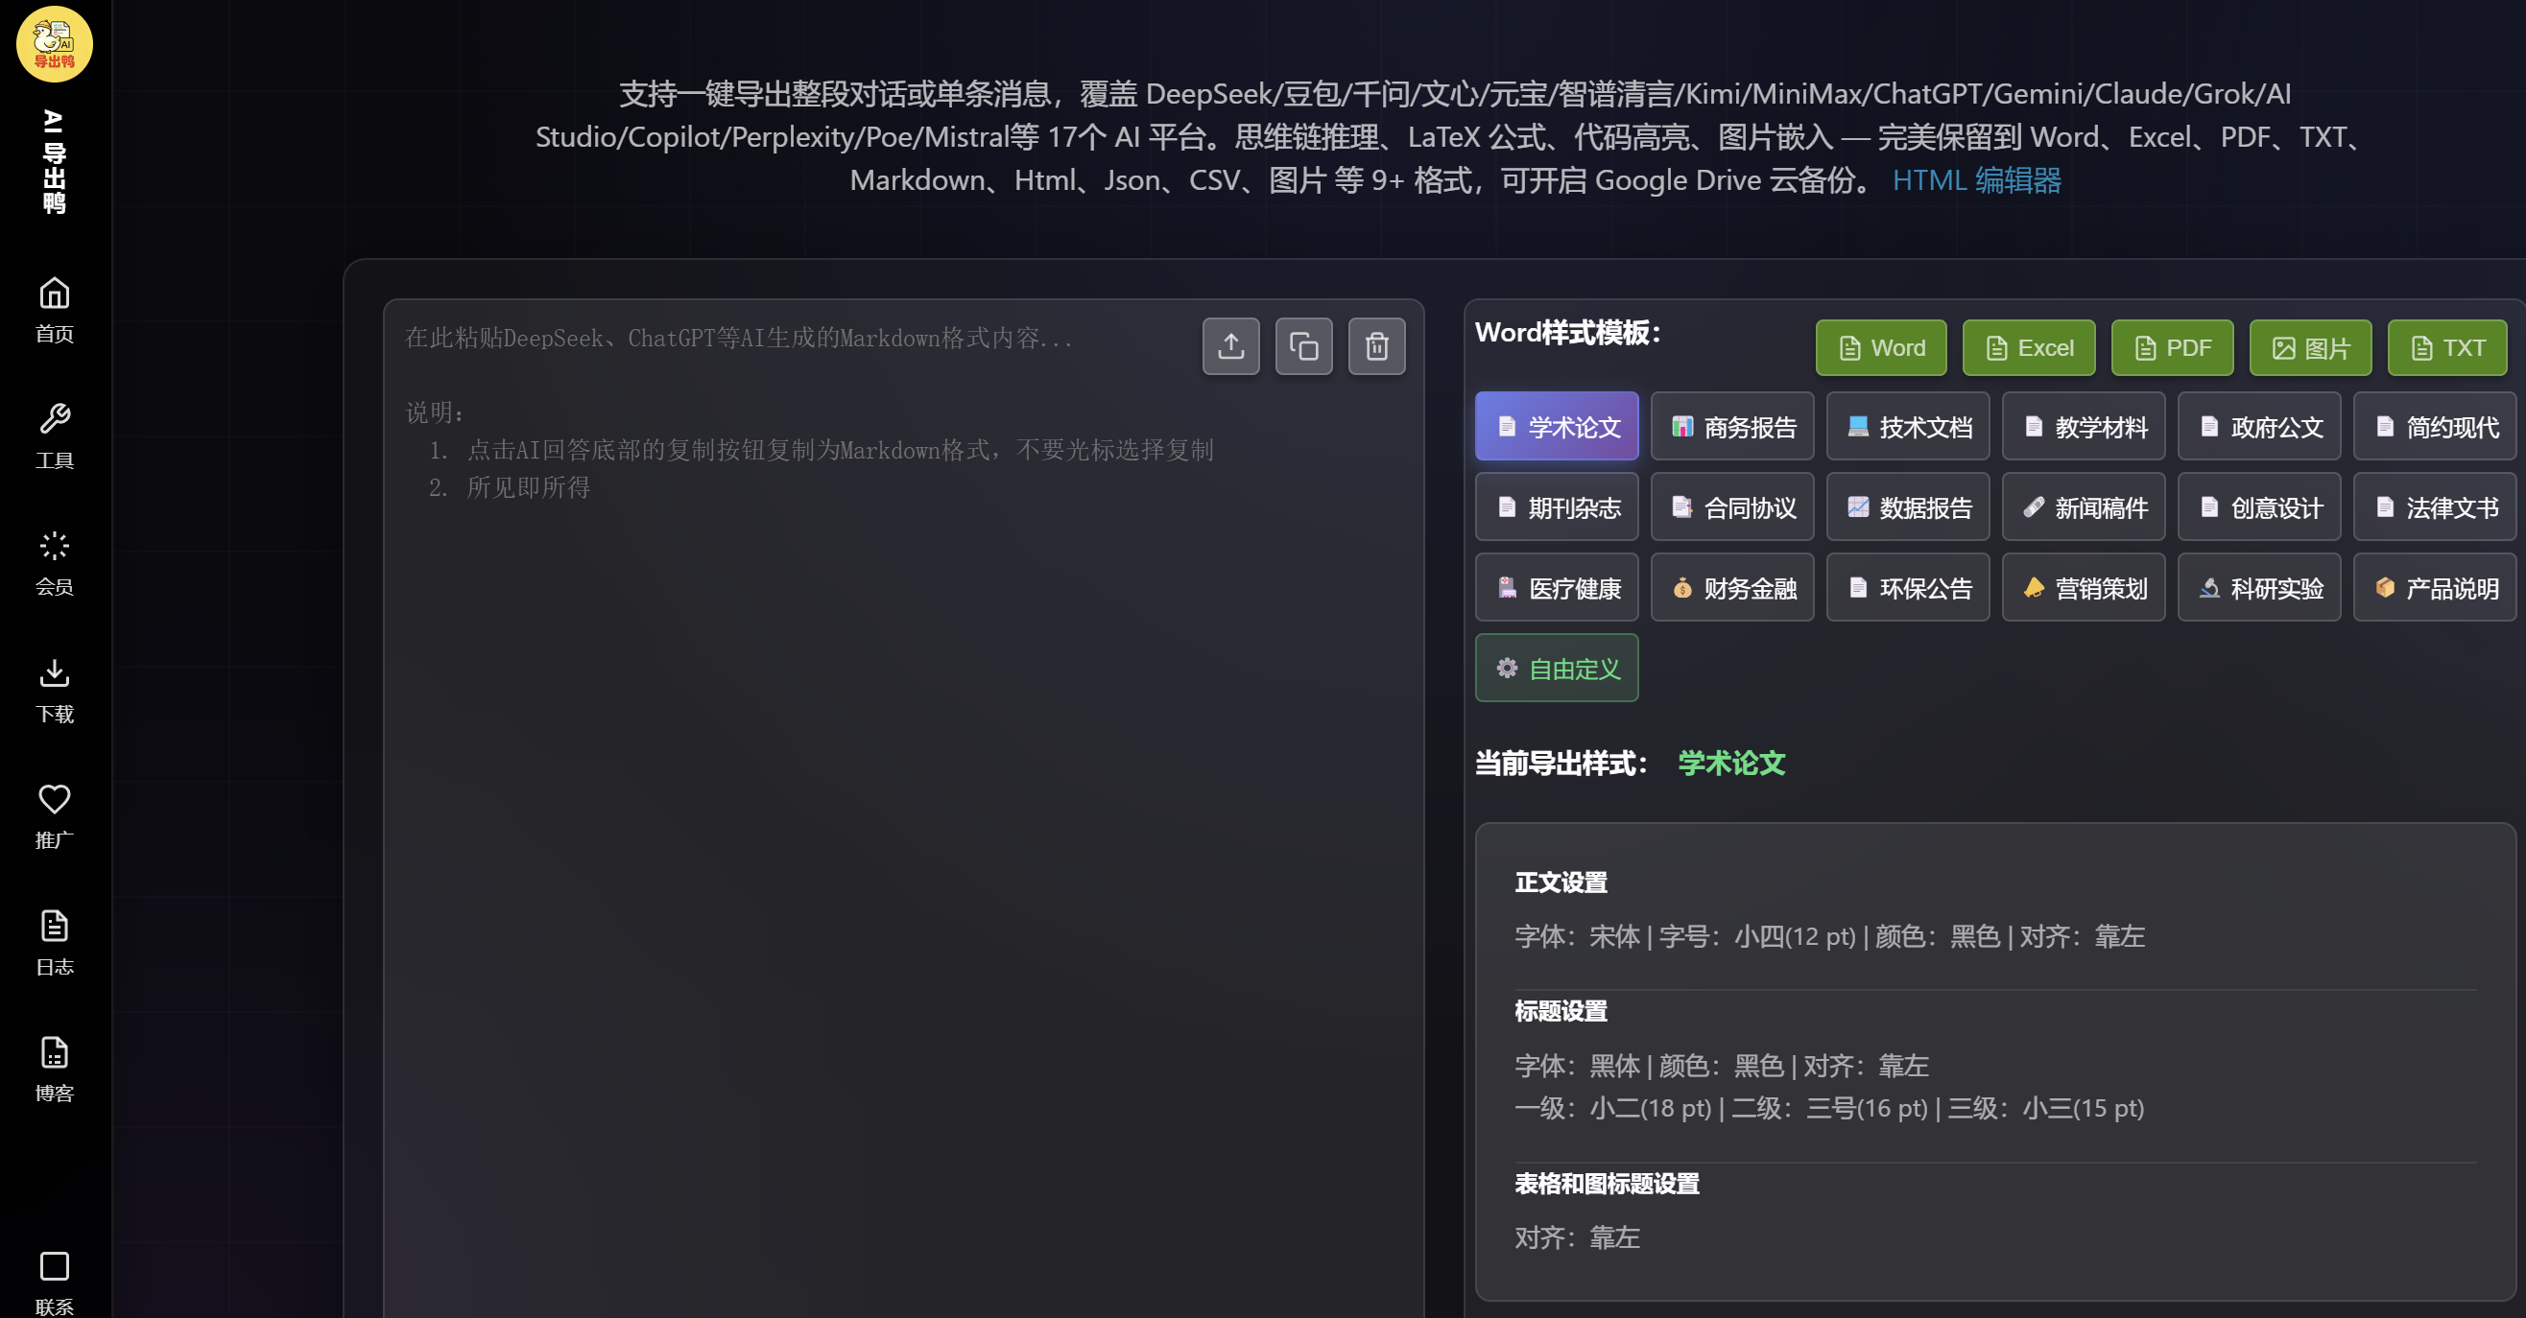Viewport: 2526px width, 1318px height.
Task: Click the AI导出鸭 duck logo
Action: 55,44
